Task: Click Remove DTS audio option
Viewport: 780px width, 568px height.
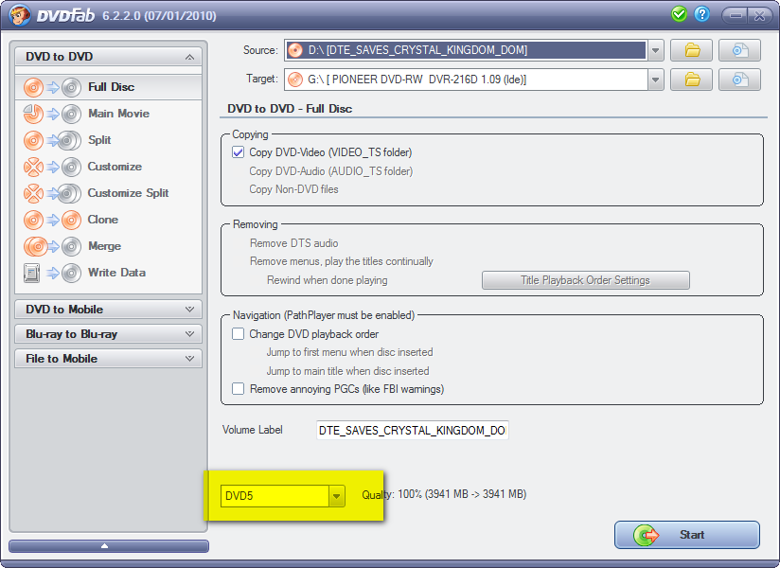Action: click(x=294, y=243)
